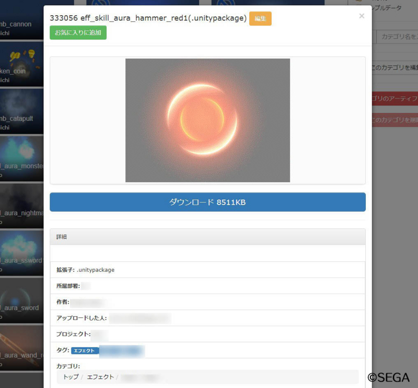
Task: Click the 所属部署 row label
Action: [68, 286]
